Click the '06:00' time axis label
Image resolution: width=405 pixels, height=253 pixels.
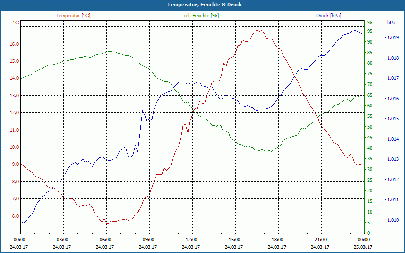105,240
